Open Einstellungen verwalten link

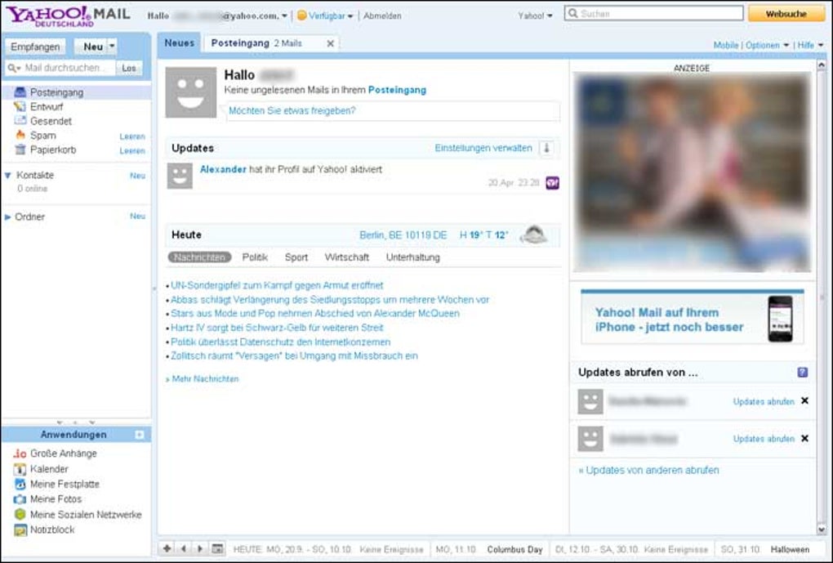click(x=483, y=148)
